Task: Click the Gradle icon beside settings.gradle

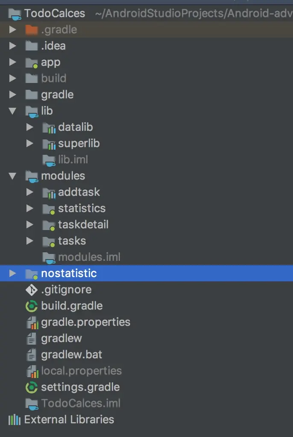Action: click(x=32, y=387)
